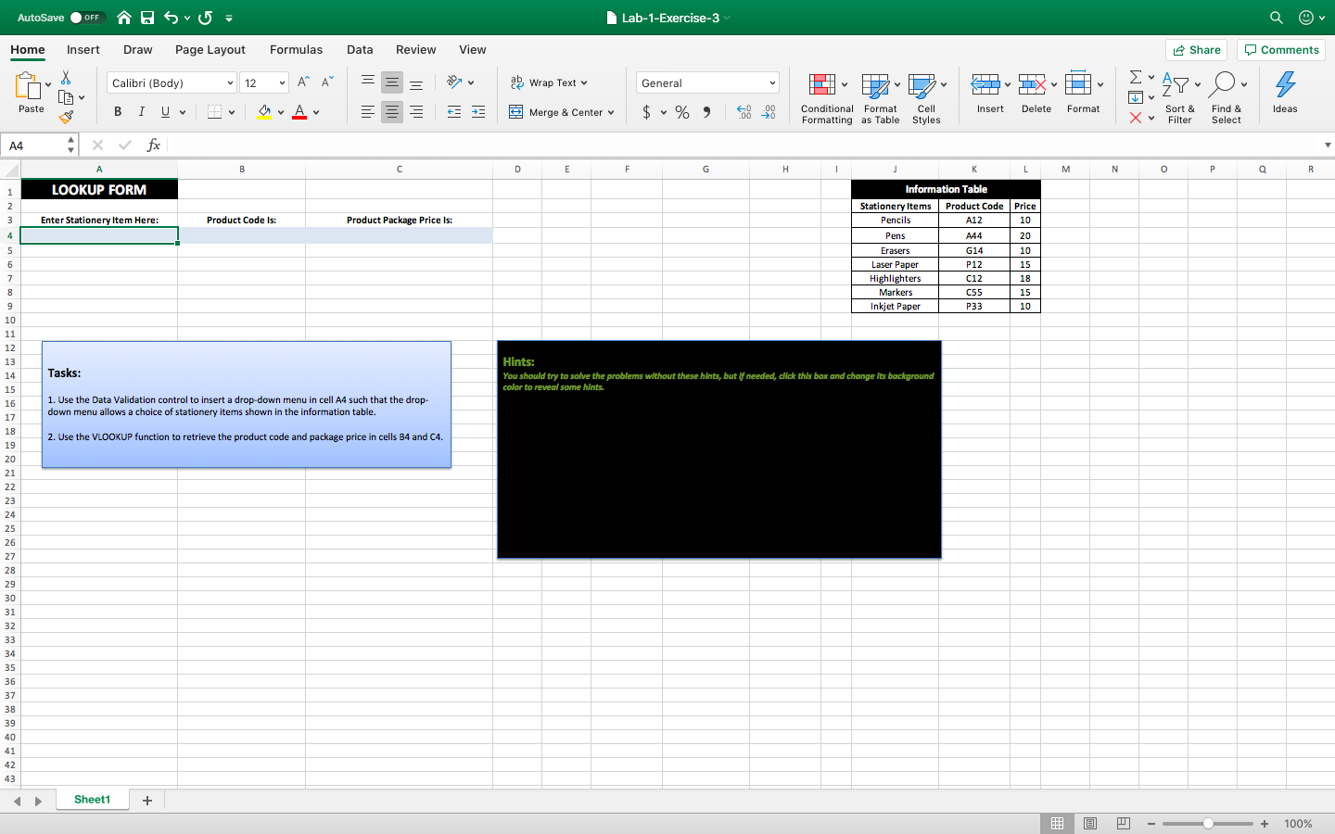Select the Format Painter tool
Image resolution: width=1335 pixels, height=834 pixels.
(x=66, y=117)
